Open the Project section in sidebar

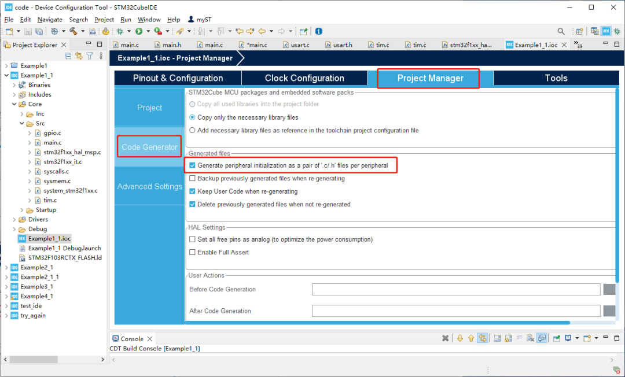coord(149,108)
